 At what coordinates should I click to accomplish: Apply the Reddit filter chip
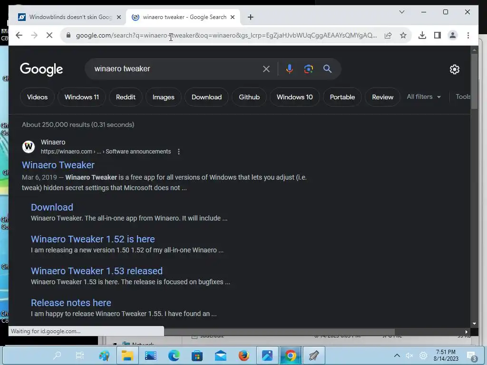coord(126,97)
